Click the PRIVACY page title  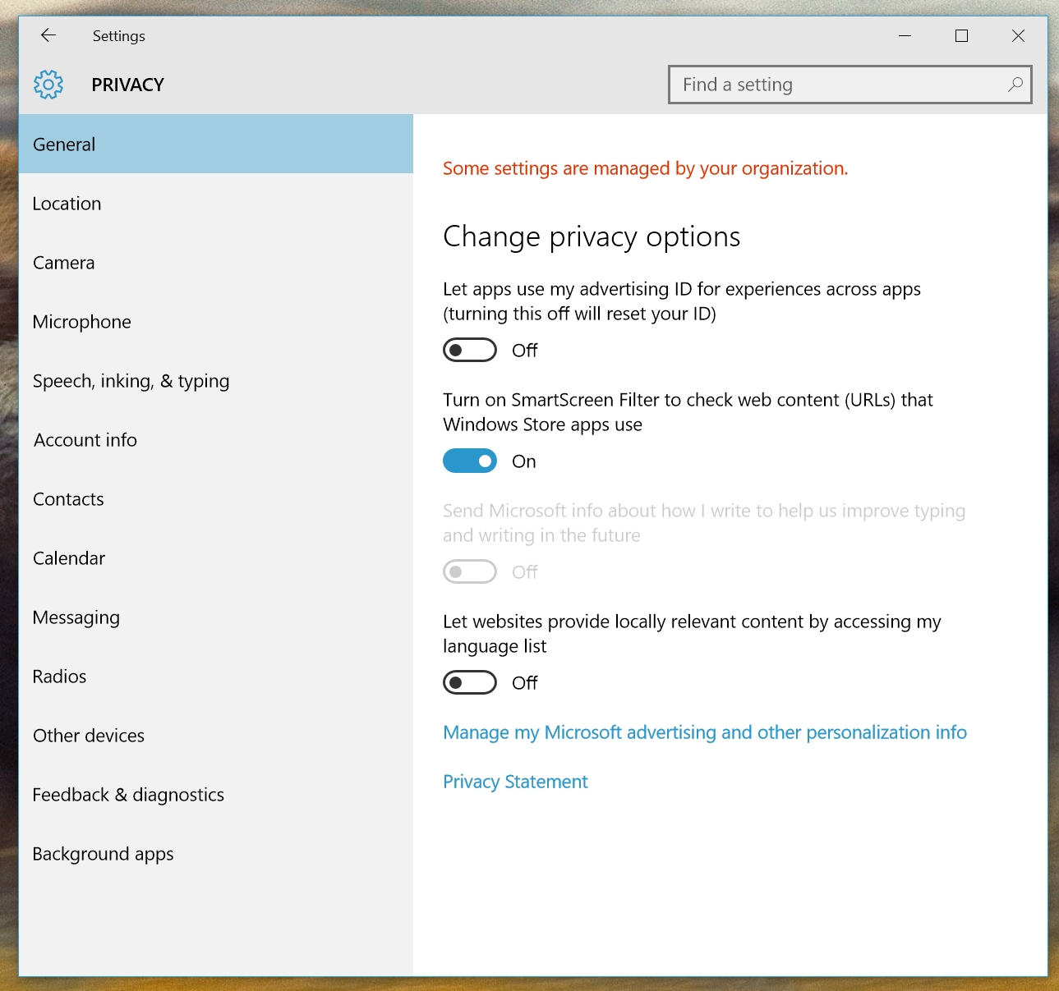click(128, 85)
